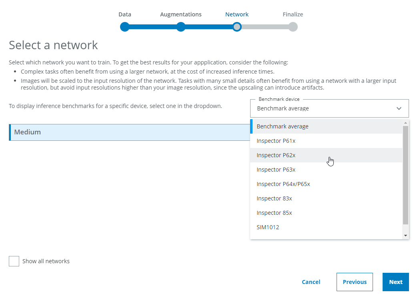This screenshot has width=413, height=294.
Task: Click the Augmentations step circle
Action: 181,27
